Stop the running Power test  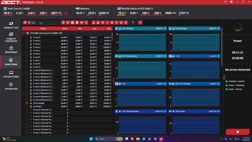[238, 132]
